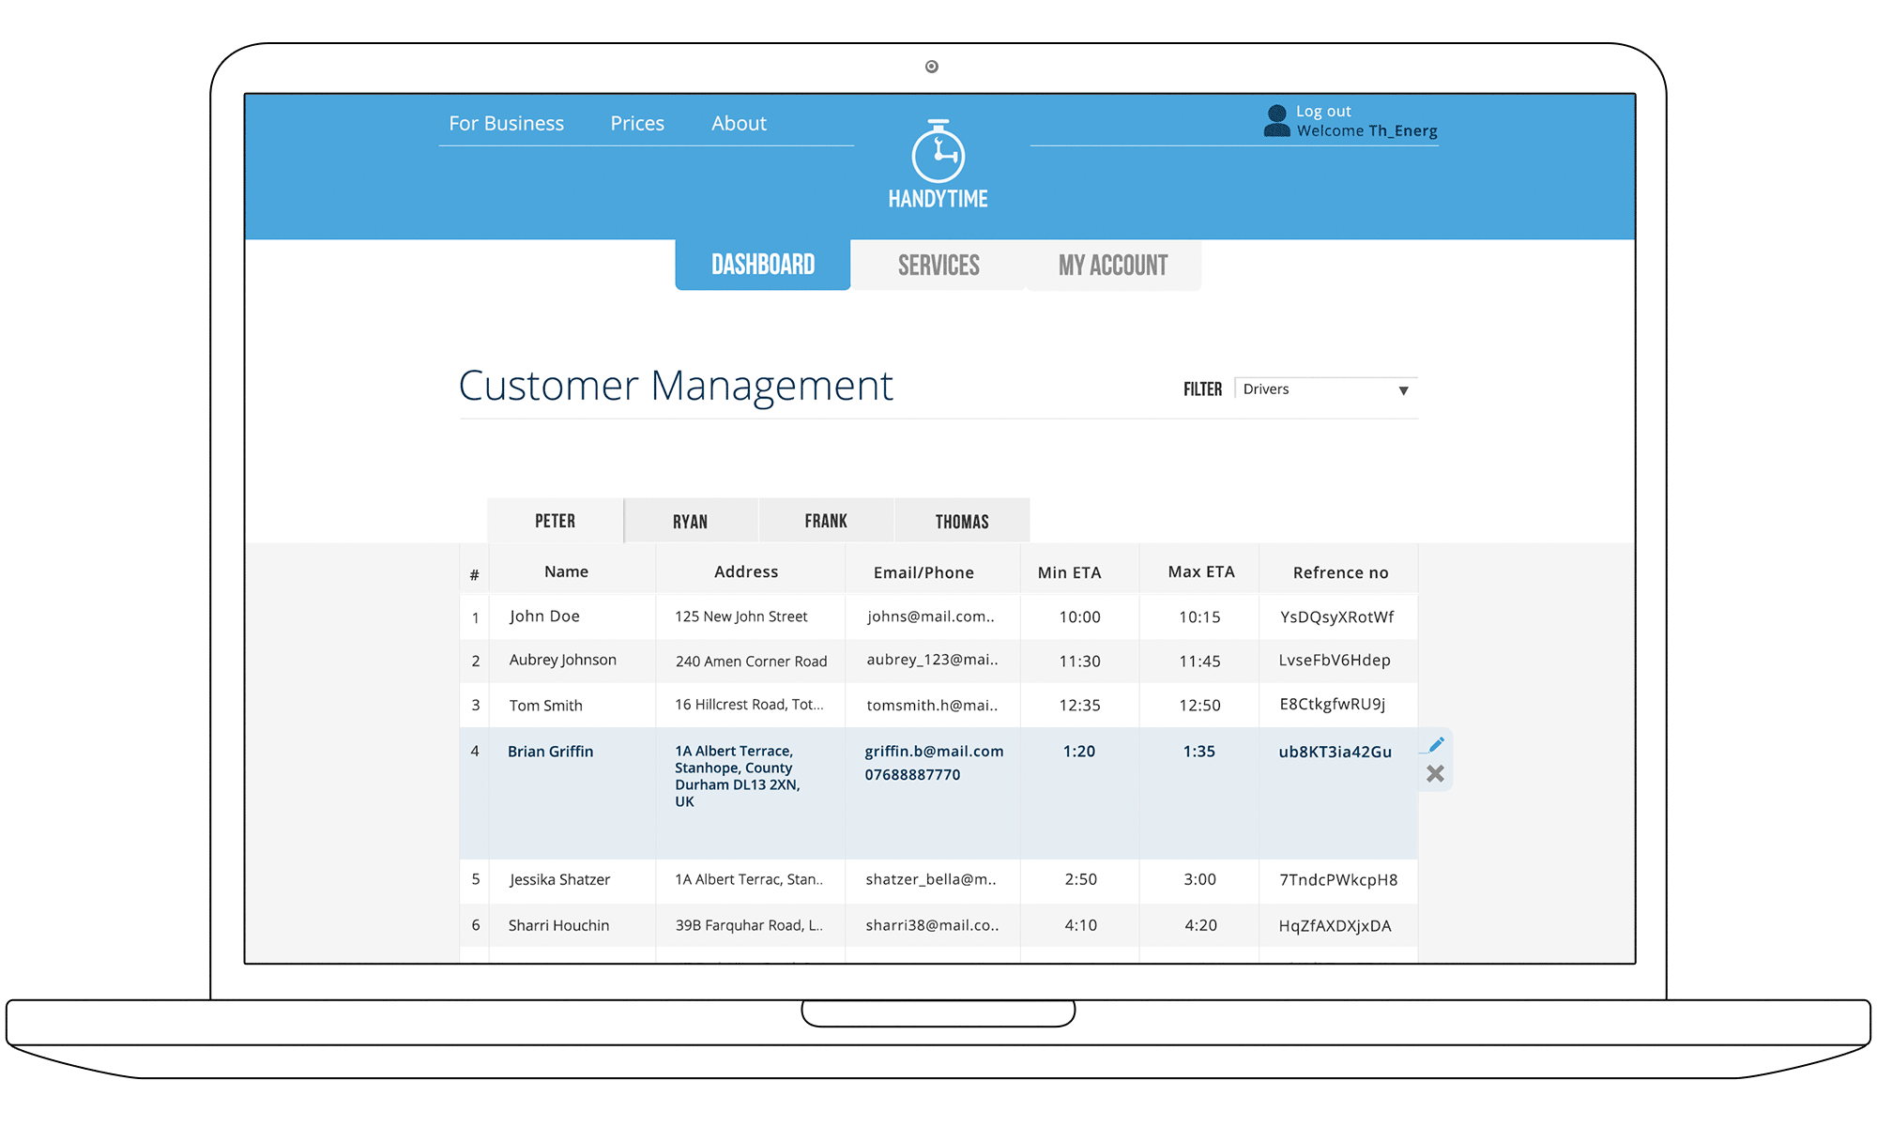Screen dimensions: 1877x1126
Task: Select the Aubrey Johnson name cell
Action: [562, 660]
